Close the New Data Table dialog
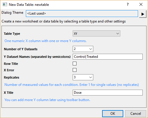148x118 pixels. [x=141, y=4]
